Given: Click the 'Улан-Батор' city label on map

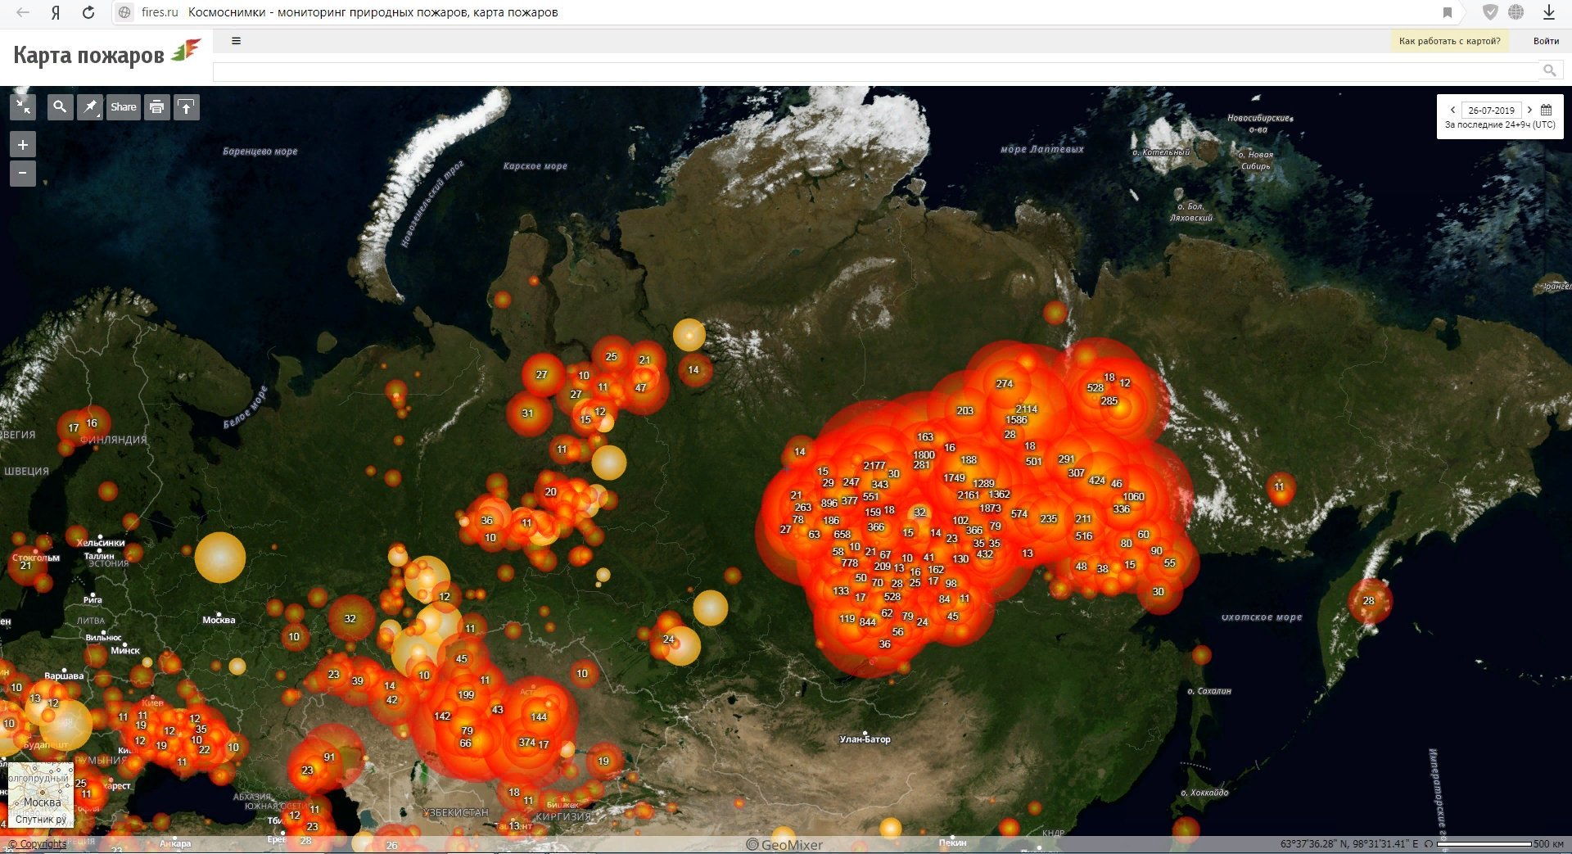Looking at the screenshot, I should [x=865, y=739].
